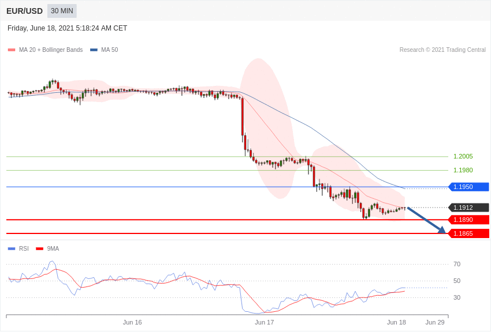Toggle the RSI legend entry
Screen dimensions: 491x332
(18, 248)
